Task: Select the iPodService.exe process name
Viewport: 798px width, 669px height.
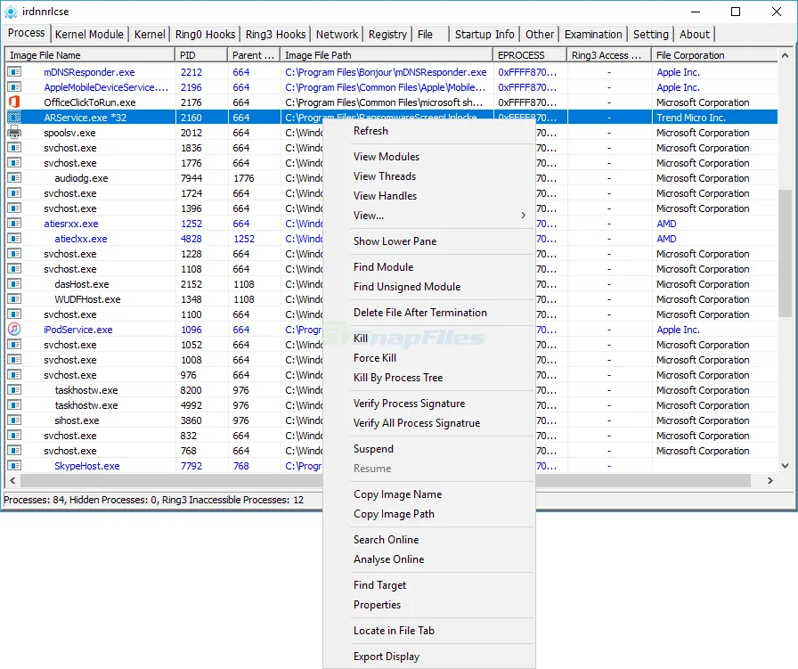Action: pyautogui.click(x=77, y=330)
